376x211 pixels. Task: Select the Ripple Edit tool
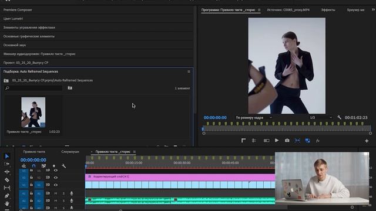pos(7,172)
